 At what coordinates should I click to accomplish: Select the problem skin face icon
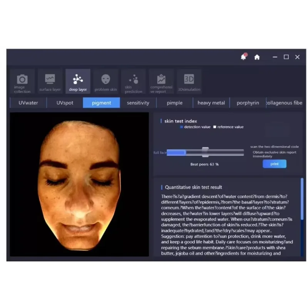[105, 81]
